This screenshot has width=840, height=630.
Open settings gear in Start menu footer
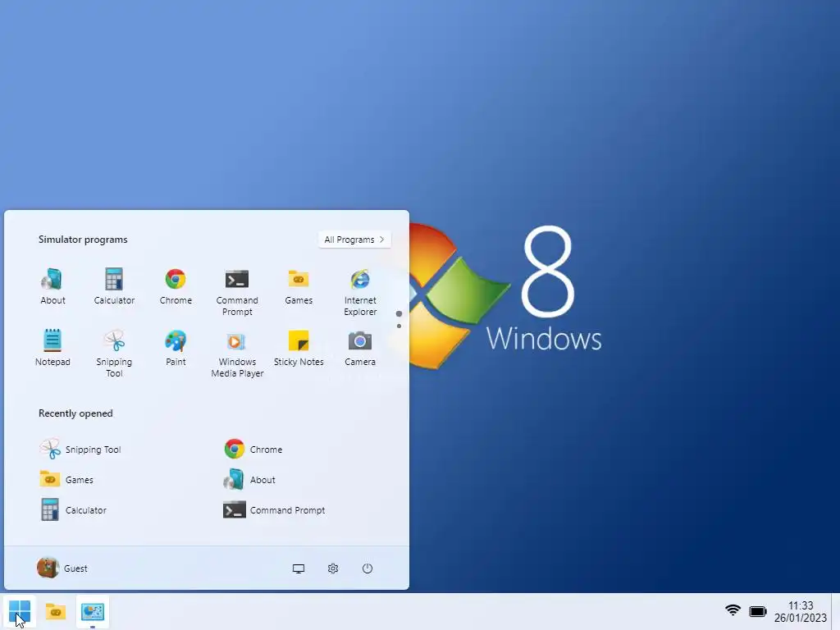(333, 568)
